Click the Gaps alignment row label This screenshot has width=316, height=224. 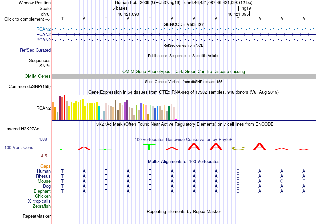45,166
